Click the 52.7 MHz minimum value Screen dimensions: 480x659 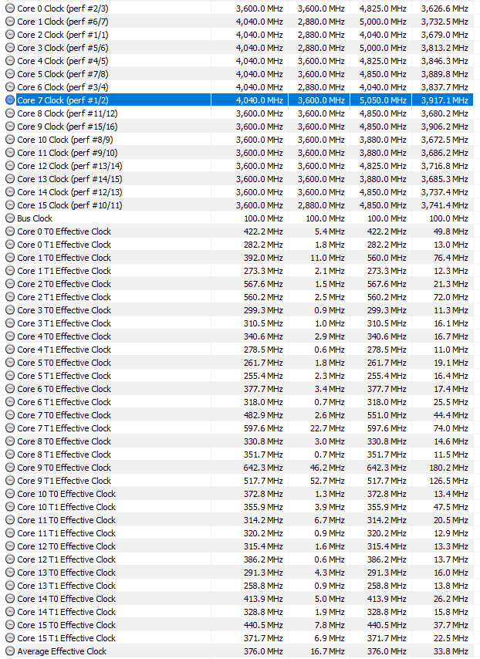pos(327,481)
